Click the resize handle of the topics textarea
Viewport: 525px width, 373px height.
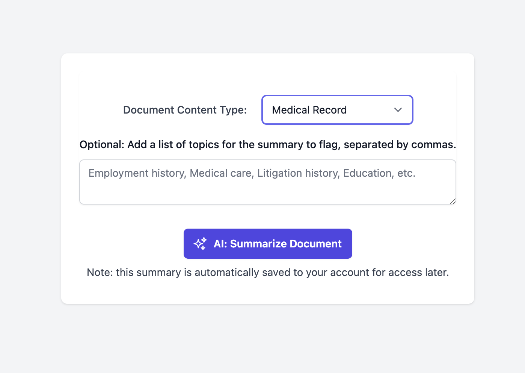pos(453,202)
